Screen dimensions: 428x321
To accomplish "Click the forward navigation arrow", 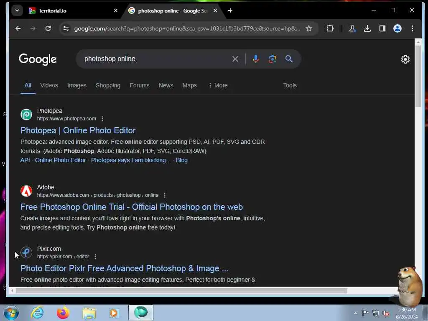I will click(33, 28).
